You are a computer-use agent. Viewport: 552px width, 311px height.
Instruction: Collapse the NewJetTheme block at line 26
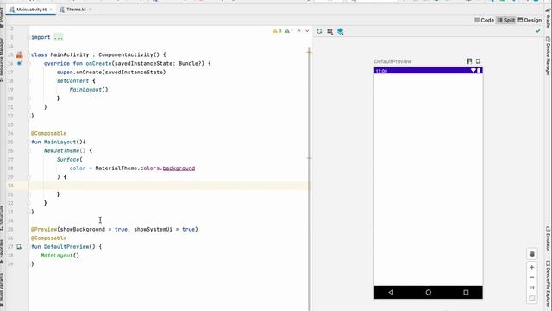point(28,150)
